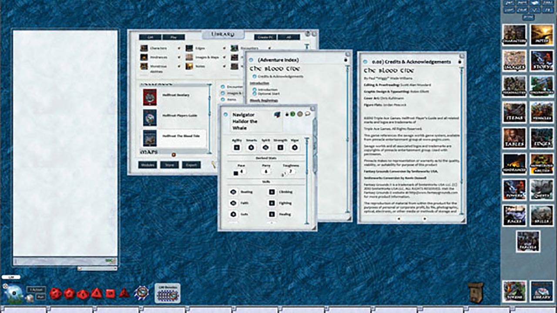Open the Notes sidebar panel

click(542, 35)
